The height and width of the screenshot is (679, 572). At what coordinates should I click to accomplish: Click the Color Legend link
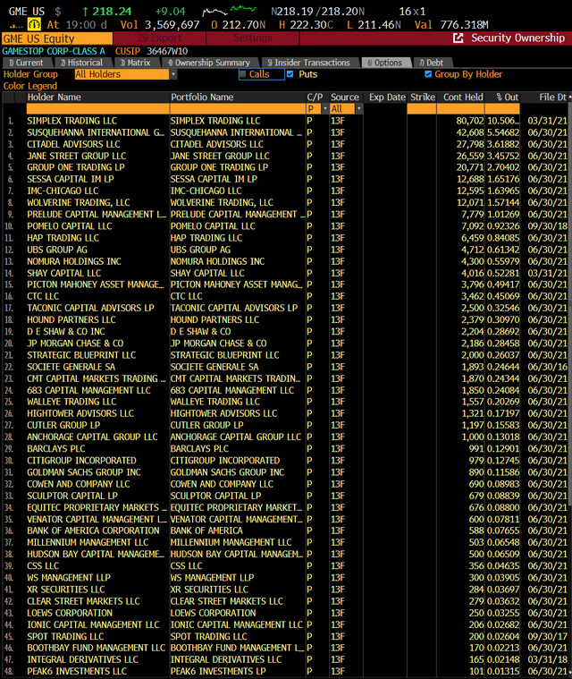30,86
